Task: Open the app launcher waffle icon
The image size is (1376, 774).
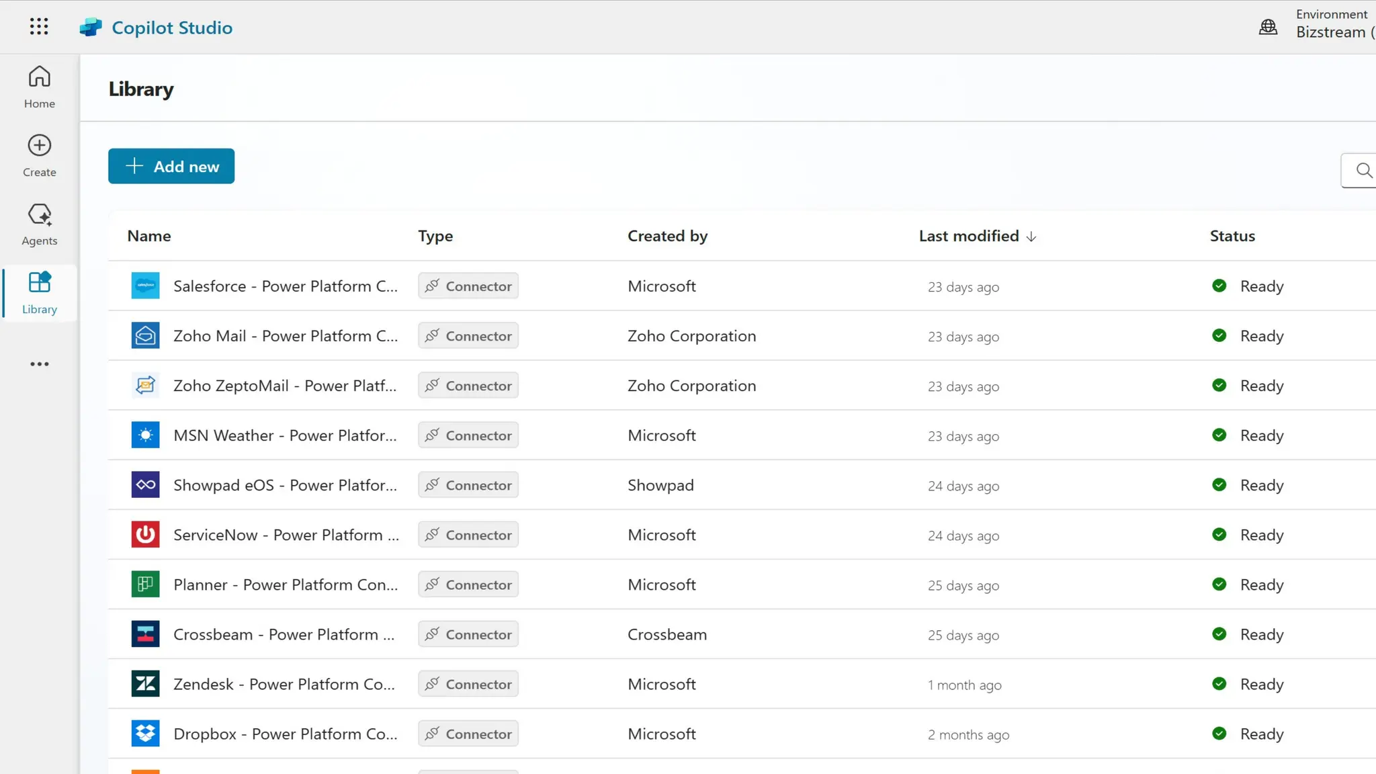Action: 39,26
